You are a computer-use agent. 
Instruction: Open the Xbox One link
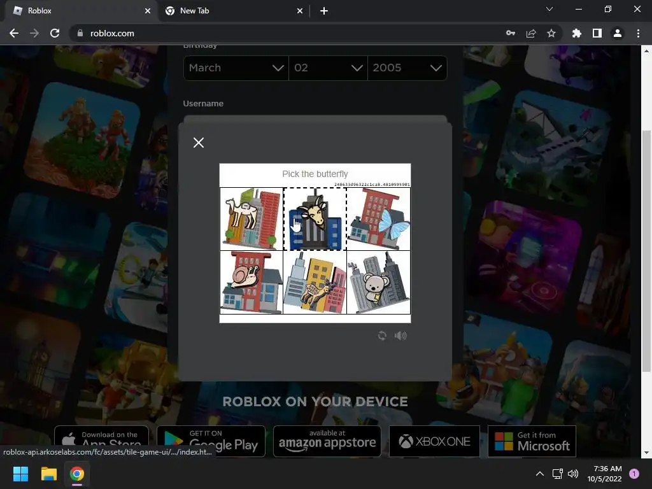434,441
